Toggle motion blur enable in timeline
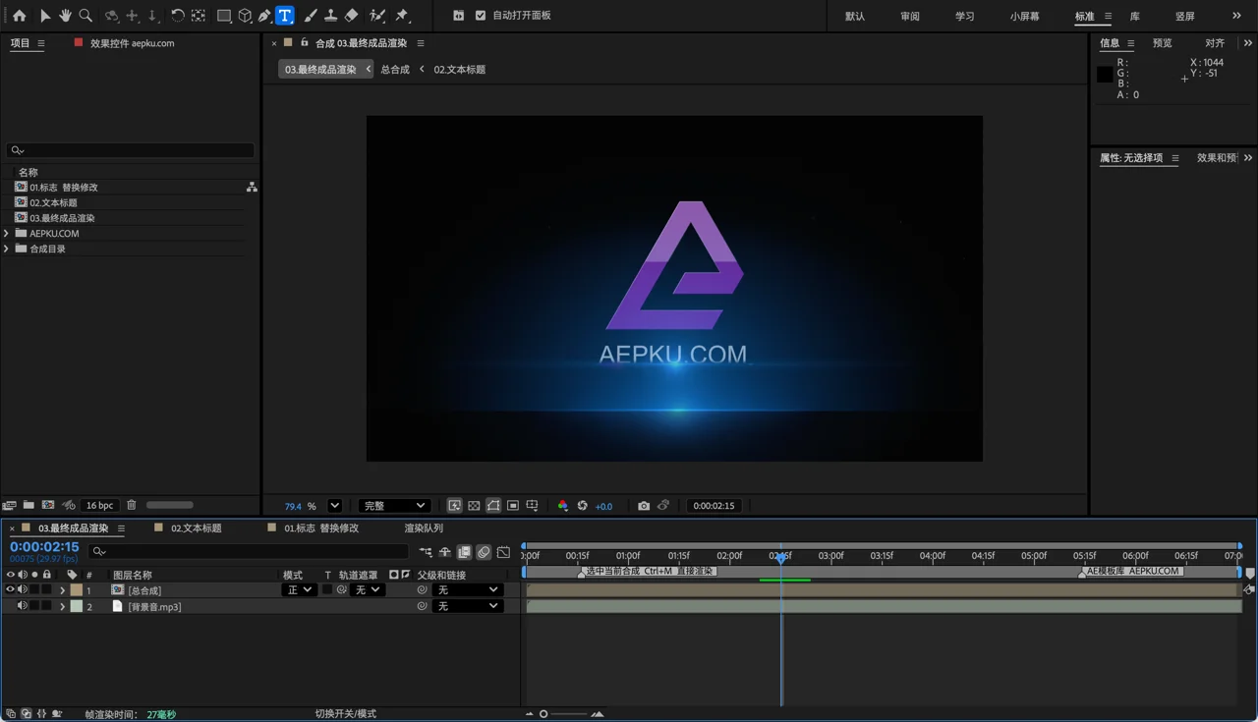This screenshot has width=1258, height=722. [485, 552]
